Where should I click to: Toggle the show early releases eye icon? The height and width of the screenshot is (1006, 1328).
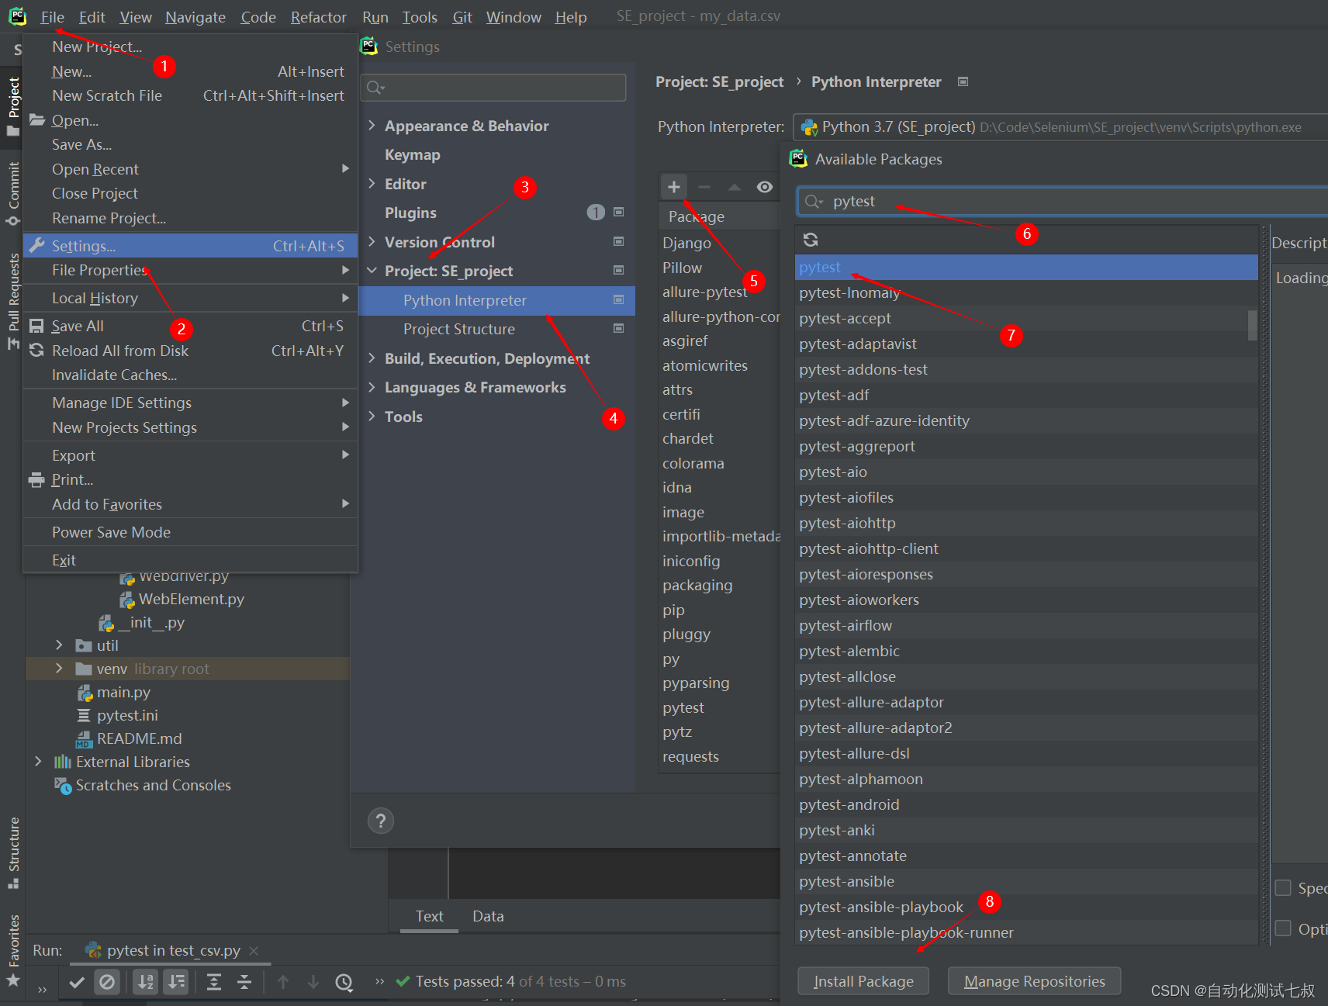(x=764, y=187)
